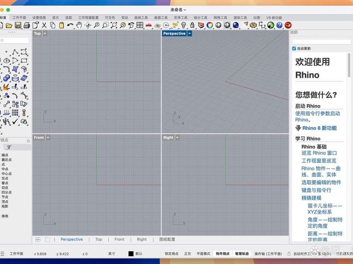Render with the blue sphere icon
Viewport: 353px width, 264px height.
pyautogui.click(x=236, y=25)
